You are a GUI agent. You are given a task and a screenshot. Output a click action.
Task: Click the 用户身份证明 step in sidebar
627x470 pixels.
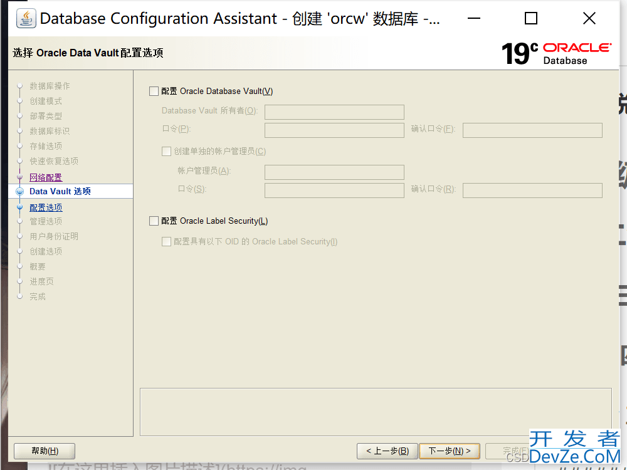click(54, 236)
